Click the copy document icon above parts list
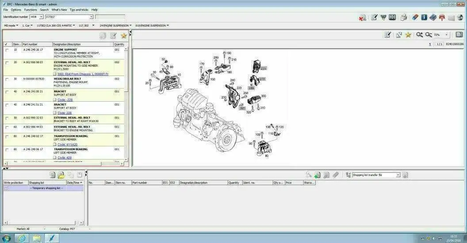The width and height of the screenshot is (467, 243). pyautogui.click(x=103, y=36)
